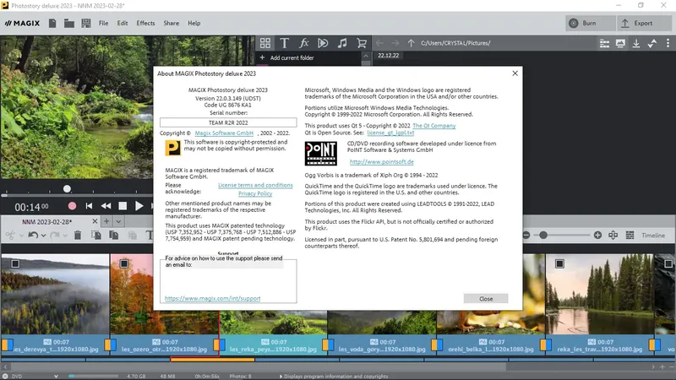This screenshot has height=380, width=676.
Task: Navigate back with the left arrow
Action: click(379, 43)
